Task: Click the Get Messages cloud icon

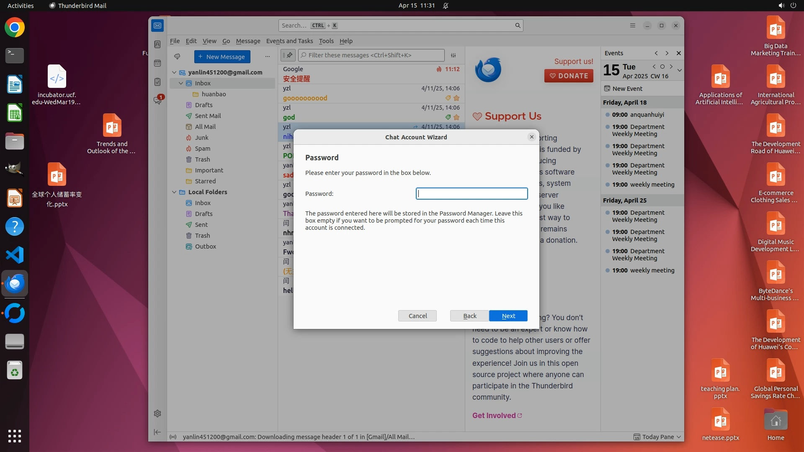Action: (x=177, y=56)
